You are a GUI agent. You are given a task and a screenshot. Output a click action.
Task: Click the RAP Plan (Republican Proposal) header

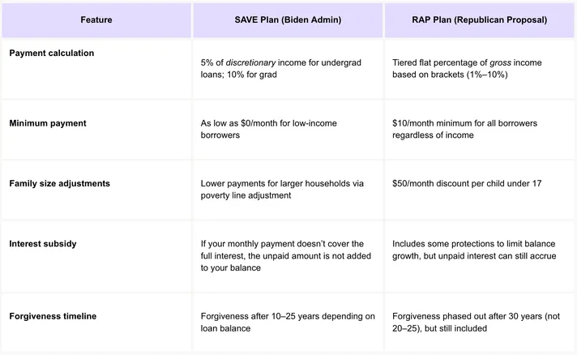point(478,19)
